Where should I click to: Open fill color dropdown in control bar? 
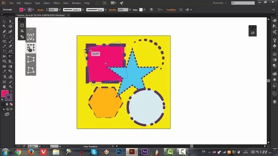pos(25,10)
